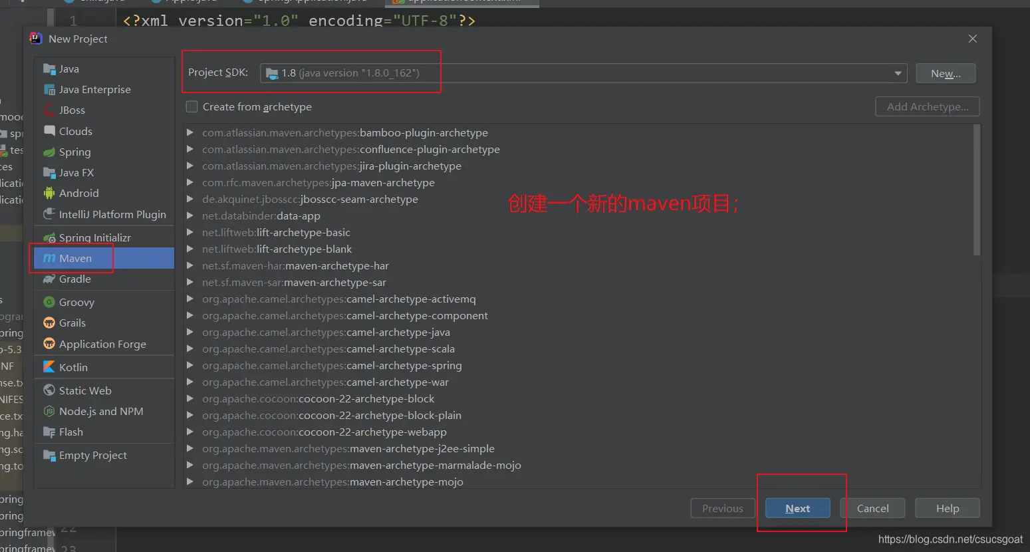Click the Gradle elephant icon
This screenshot has height=552, width=1030.
pyautogui.click(x=49, y=279)
